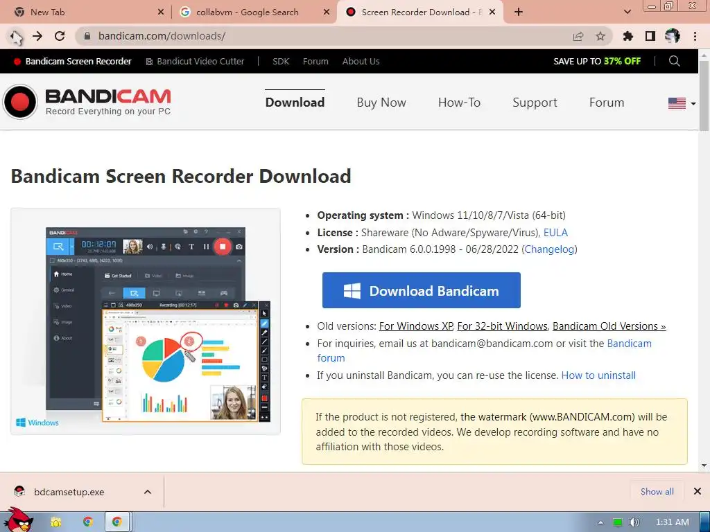Click the page vertical scrollbar thumb

[704, 95]
